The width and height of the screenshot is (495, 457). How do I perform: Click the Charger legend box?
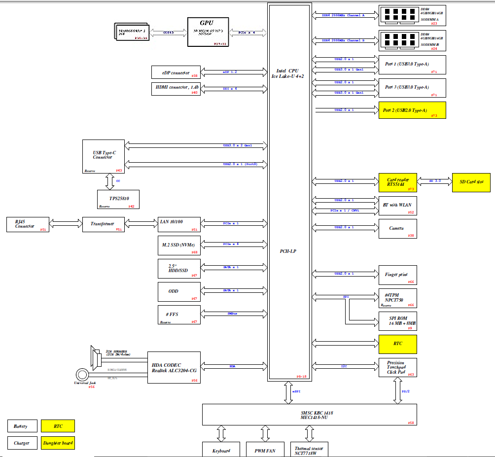21,443
